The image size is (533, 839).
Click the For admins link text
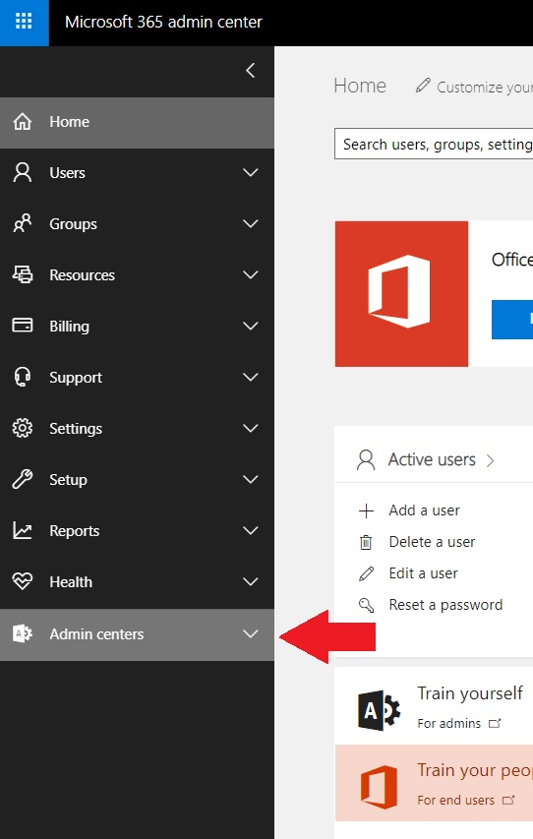[449, 723]
